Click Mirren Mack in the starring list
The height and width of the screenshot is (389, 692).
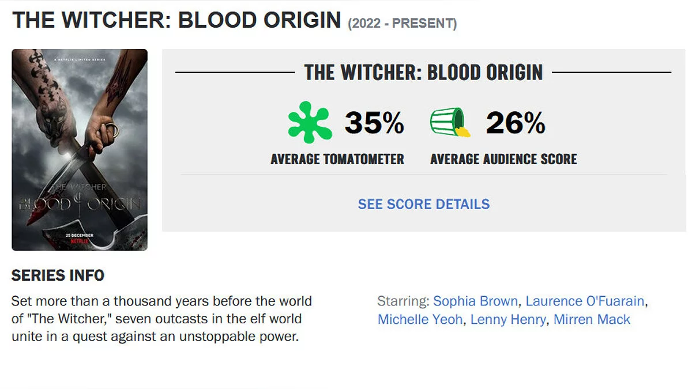pyautogui.click(x=592, y=319)
